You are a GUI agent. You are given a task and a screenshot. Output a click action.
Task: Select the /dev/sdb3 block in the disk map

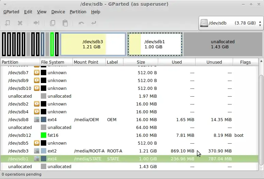pos(93,44)
